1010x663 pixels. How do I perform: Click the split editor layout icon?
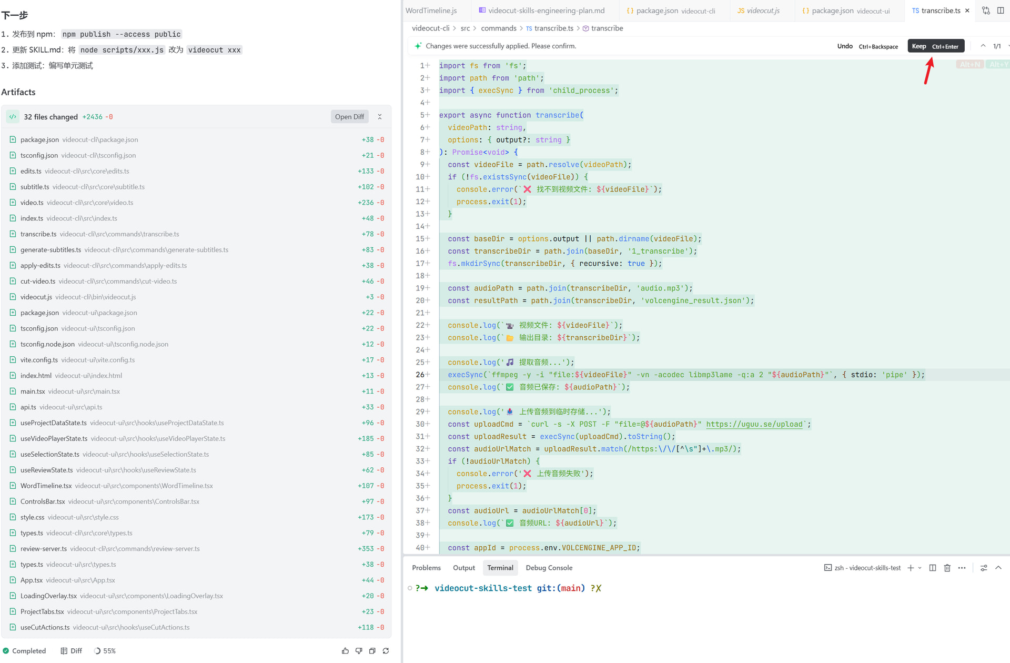tap(1001, 11)
